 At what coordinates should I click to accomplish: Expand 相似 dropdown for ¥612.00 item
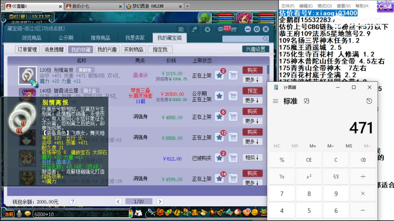[x=252, y=157]
